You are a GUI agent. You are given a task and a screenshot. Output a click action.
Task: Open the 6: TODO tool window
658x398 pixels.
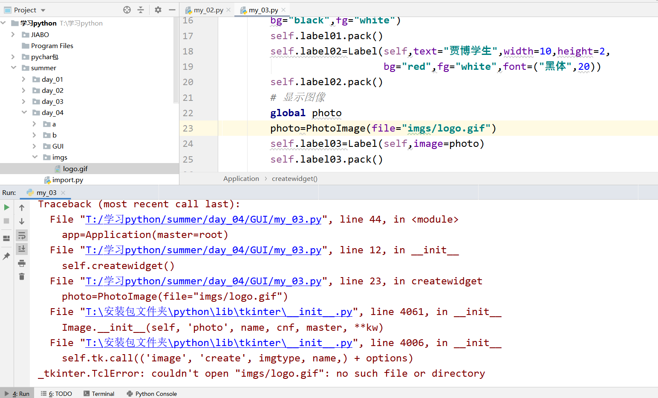(x=56, y=394)
